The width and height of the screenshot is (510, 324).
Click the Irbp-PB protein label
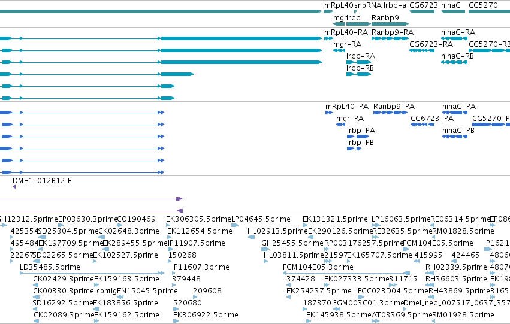[x=360, y=143]
